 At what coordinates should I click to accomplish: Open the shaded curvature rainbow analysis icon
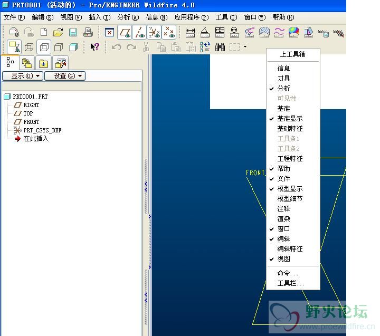(x=294, y=32)
